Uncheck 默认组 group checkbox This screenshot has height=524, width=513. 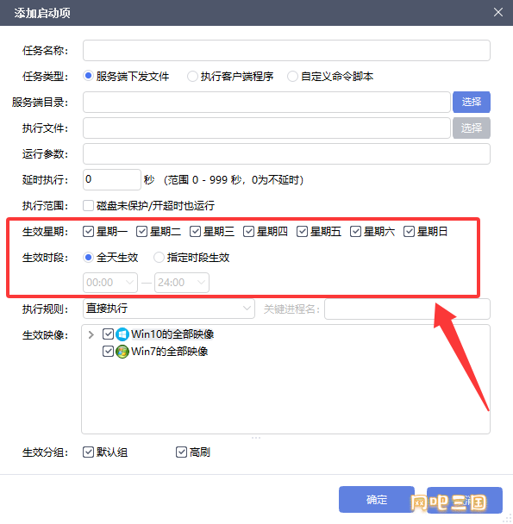[x=88, y=452]
